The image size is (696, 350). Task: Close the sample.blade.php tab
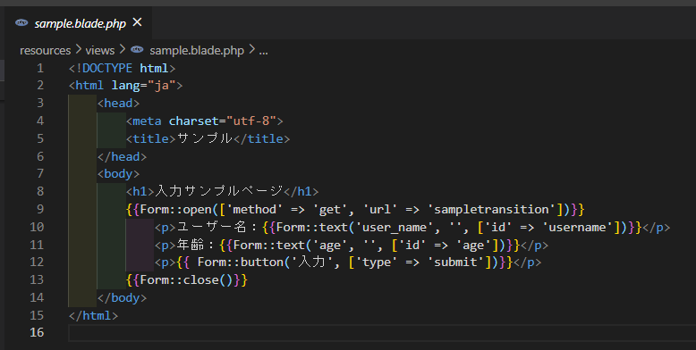coord(138,22)
